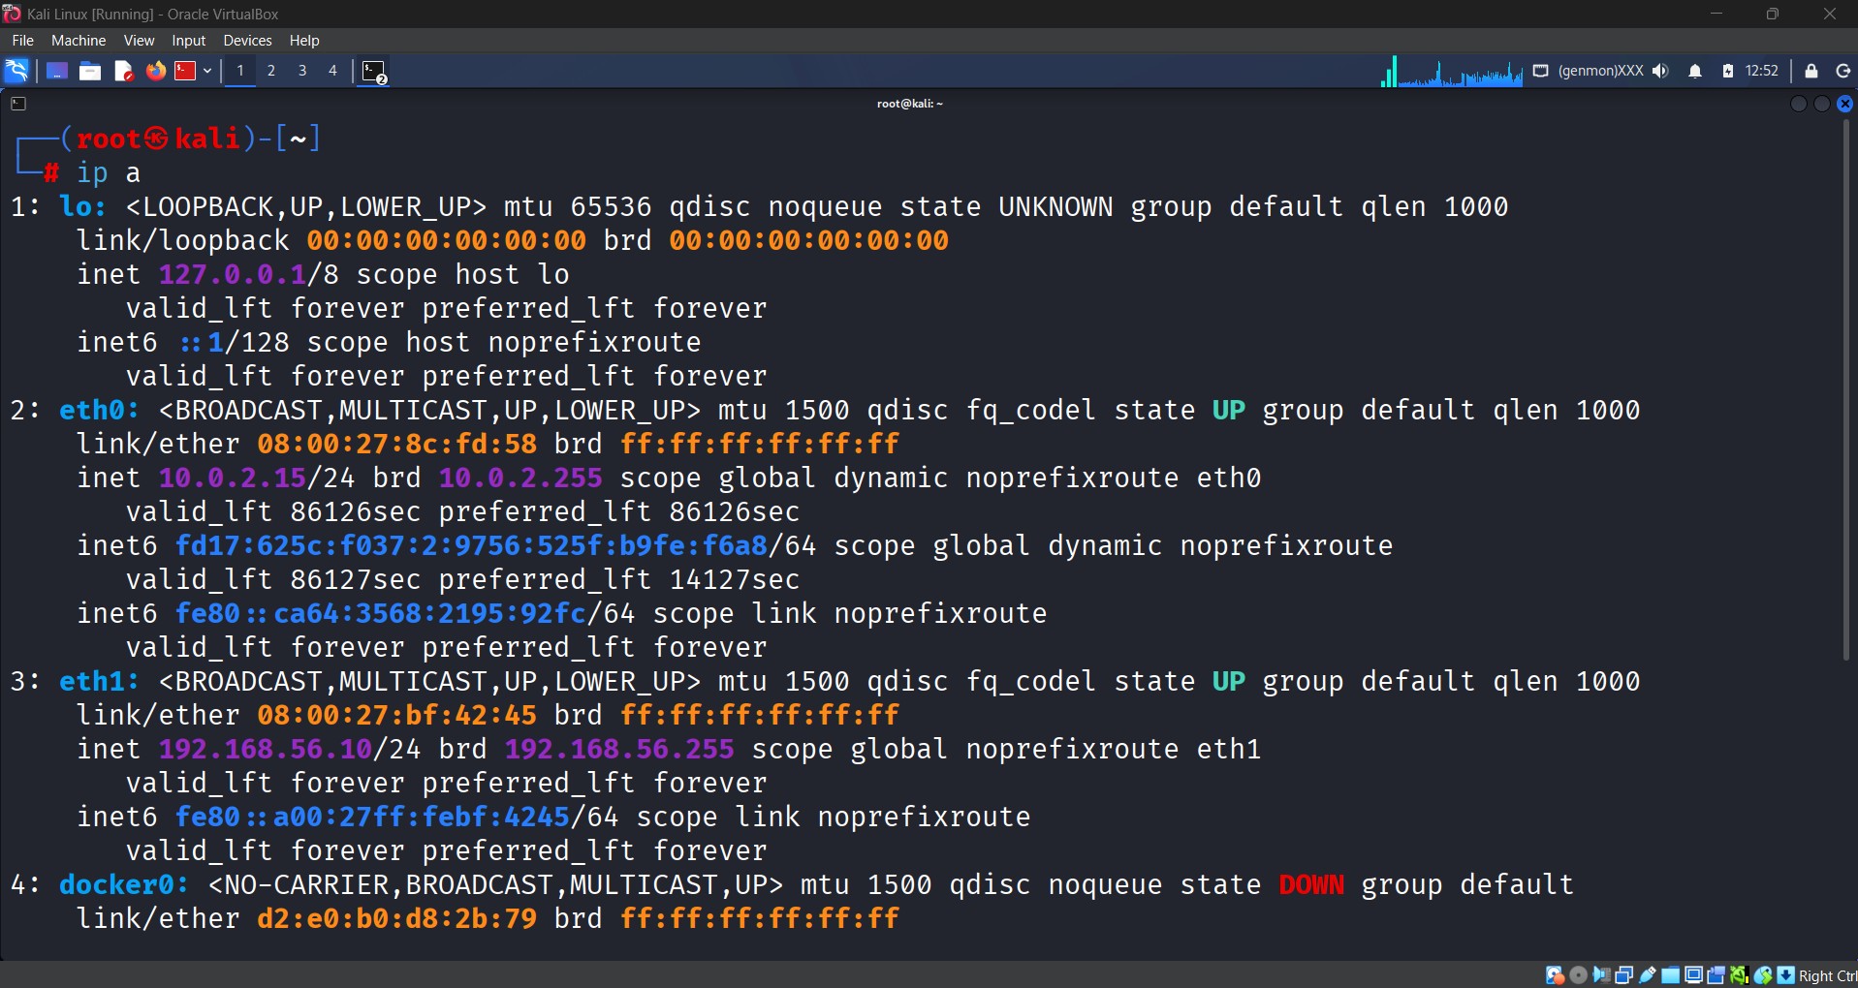Click the mouse integration status icon
This screenshot has width=1858, height=988.
[1763, 975]
